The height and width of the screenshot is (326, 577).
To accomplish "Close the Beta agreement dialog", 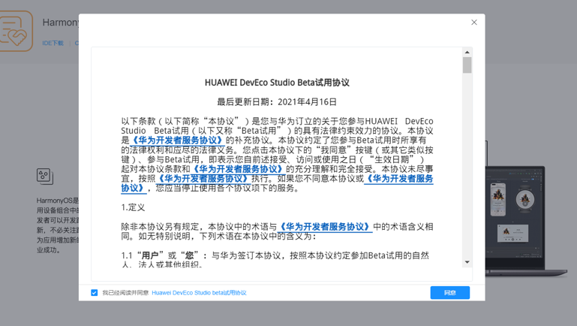I will tap(474, 23).
